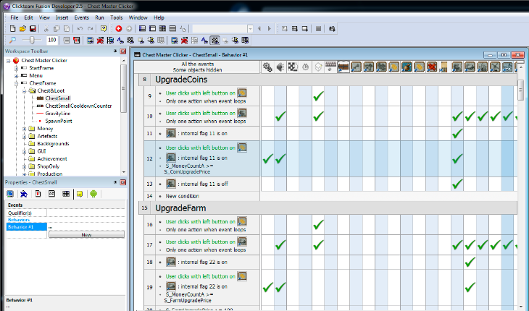This screenshot has height=311, width=529.
Task: Expand the ShopOnly folder node
Action: [25, 166]
